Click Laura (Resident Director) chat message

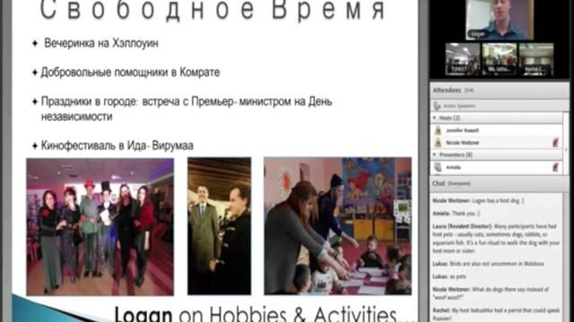click(x=496, y=239)
